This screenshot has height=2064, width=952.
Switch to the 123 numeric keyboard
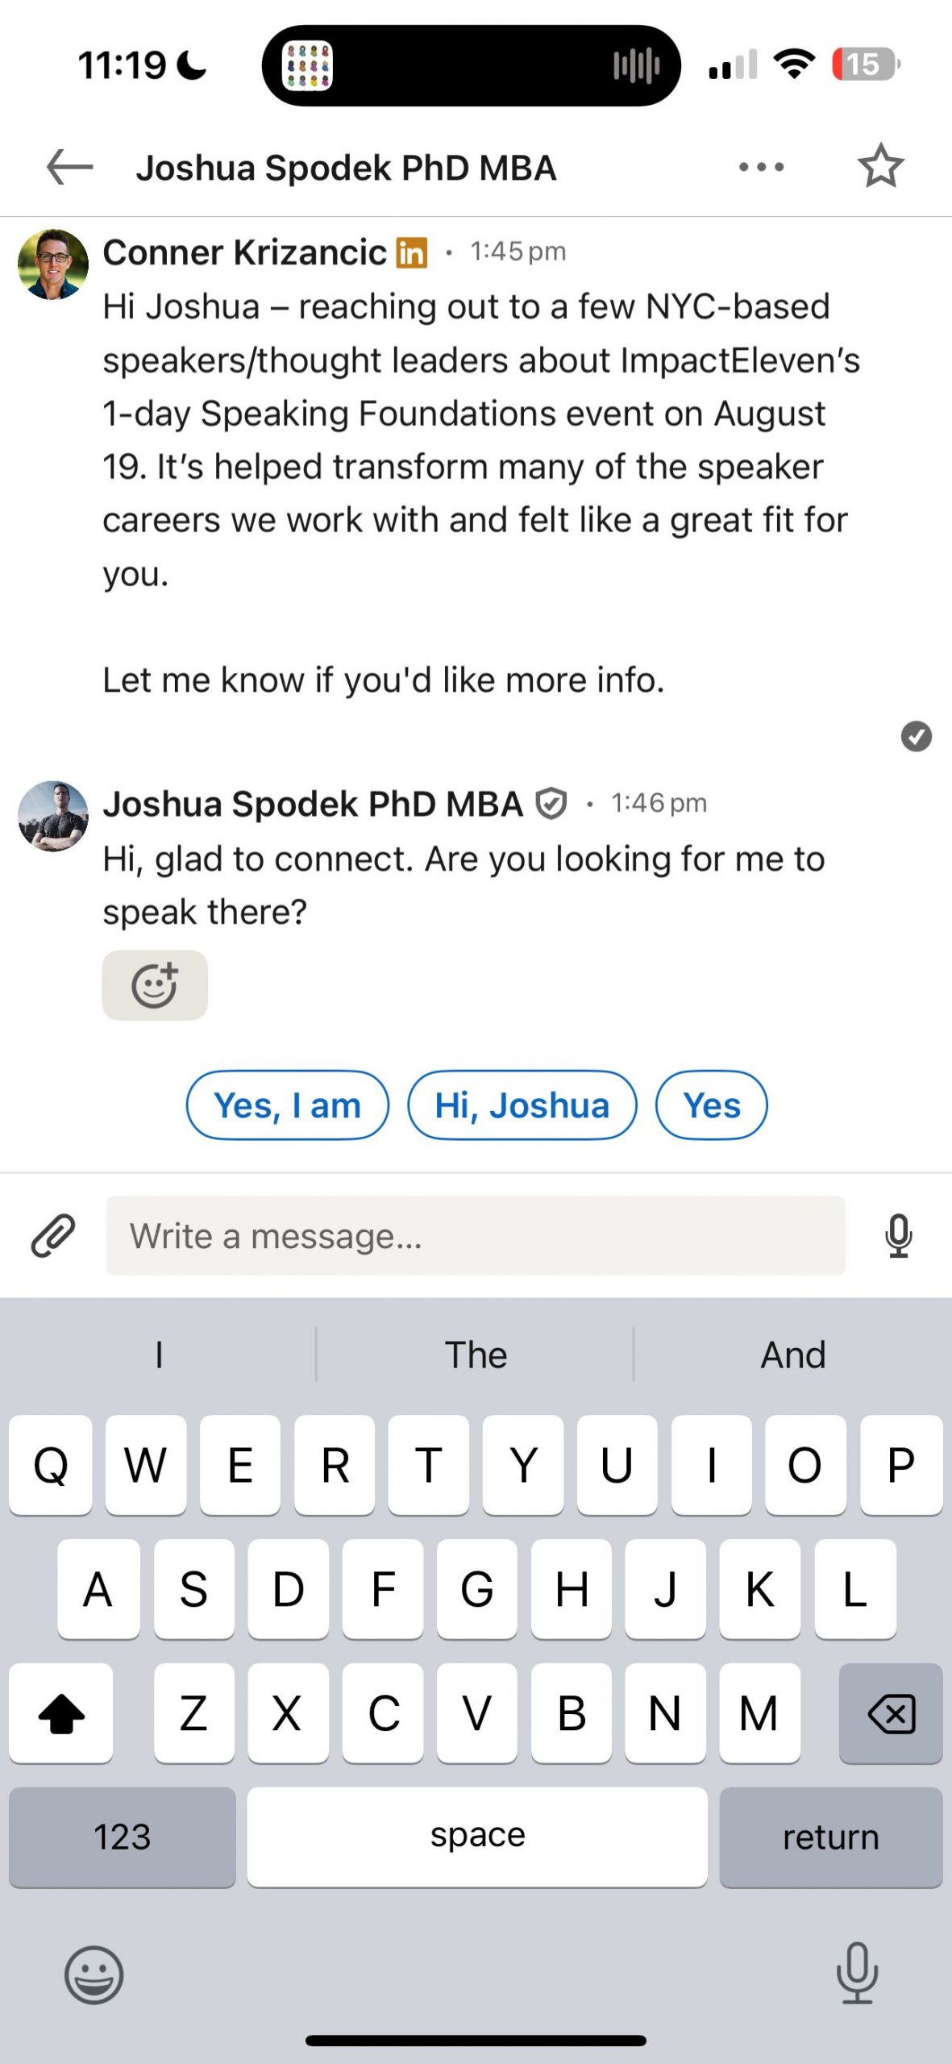click(123, 1837)
